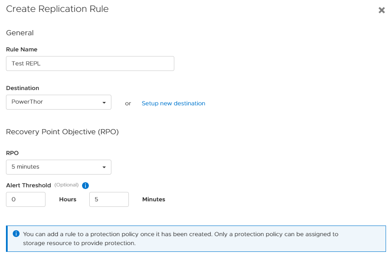Click the General section heading
Image resolution: width=389 pixels, height=268 pixels.
(x=20, y=33)
